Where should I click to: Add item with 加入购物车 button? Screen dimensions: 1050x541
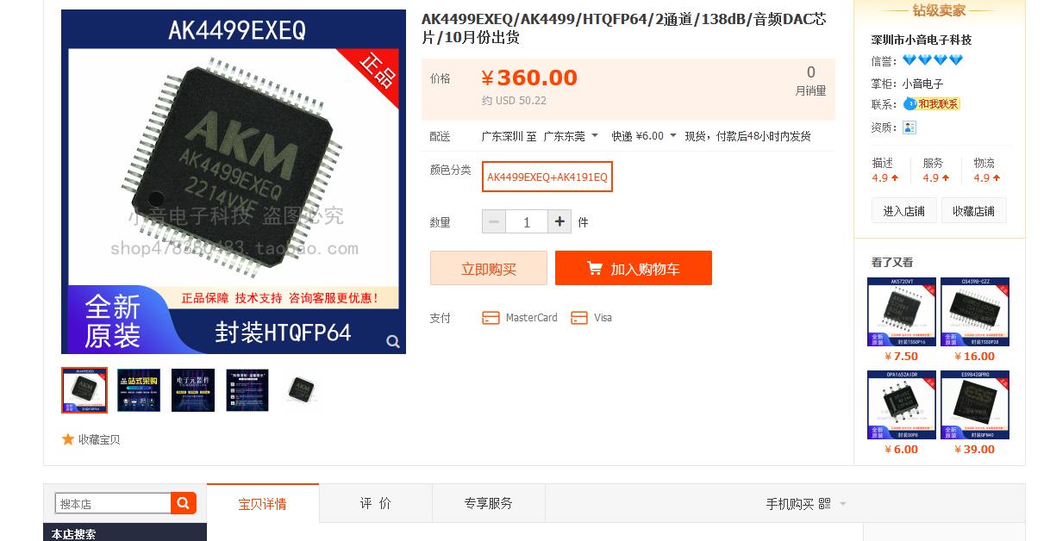pyautogui.click(x=634, y=268)
